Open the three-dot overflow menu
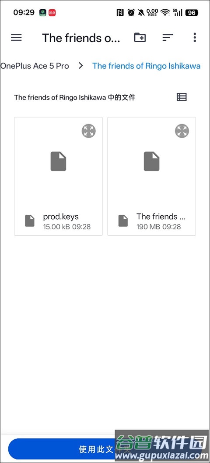Viewport: 210px width, 463px height. point(195,38)
